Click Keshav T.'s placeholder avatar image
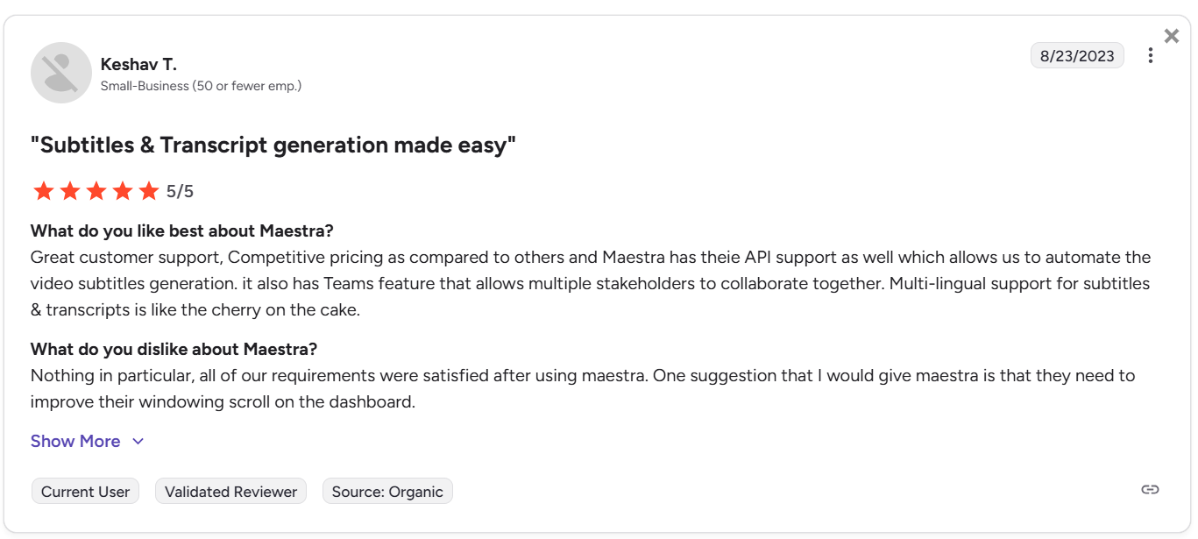The height and width of the screenshot is (539, 1198). pos(61,73)
